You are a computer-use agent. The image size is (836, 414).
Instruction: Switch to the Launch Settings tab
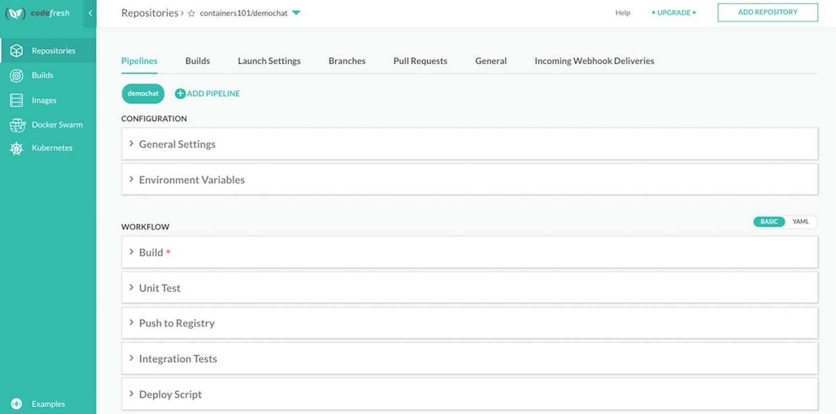tap(269, 61)
